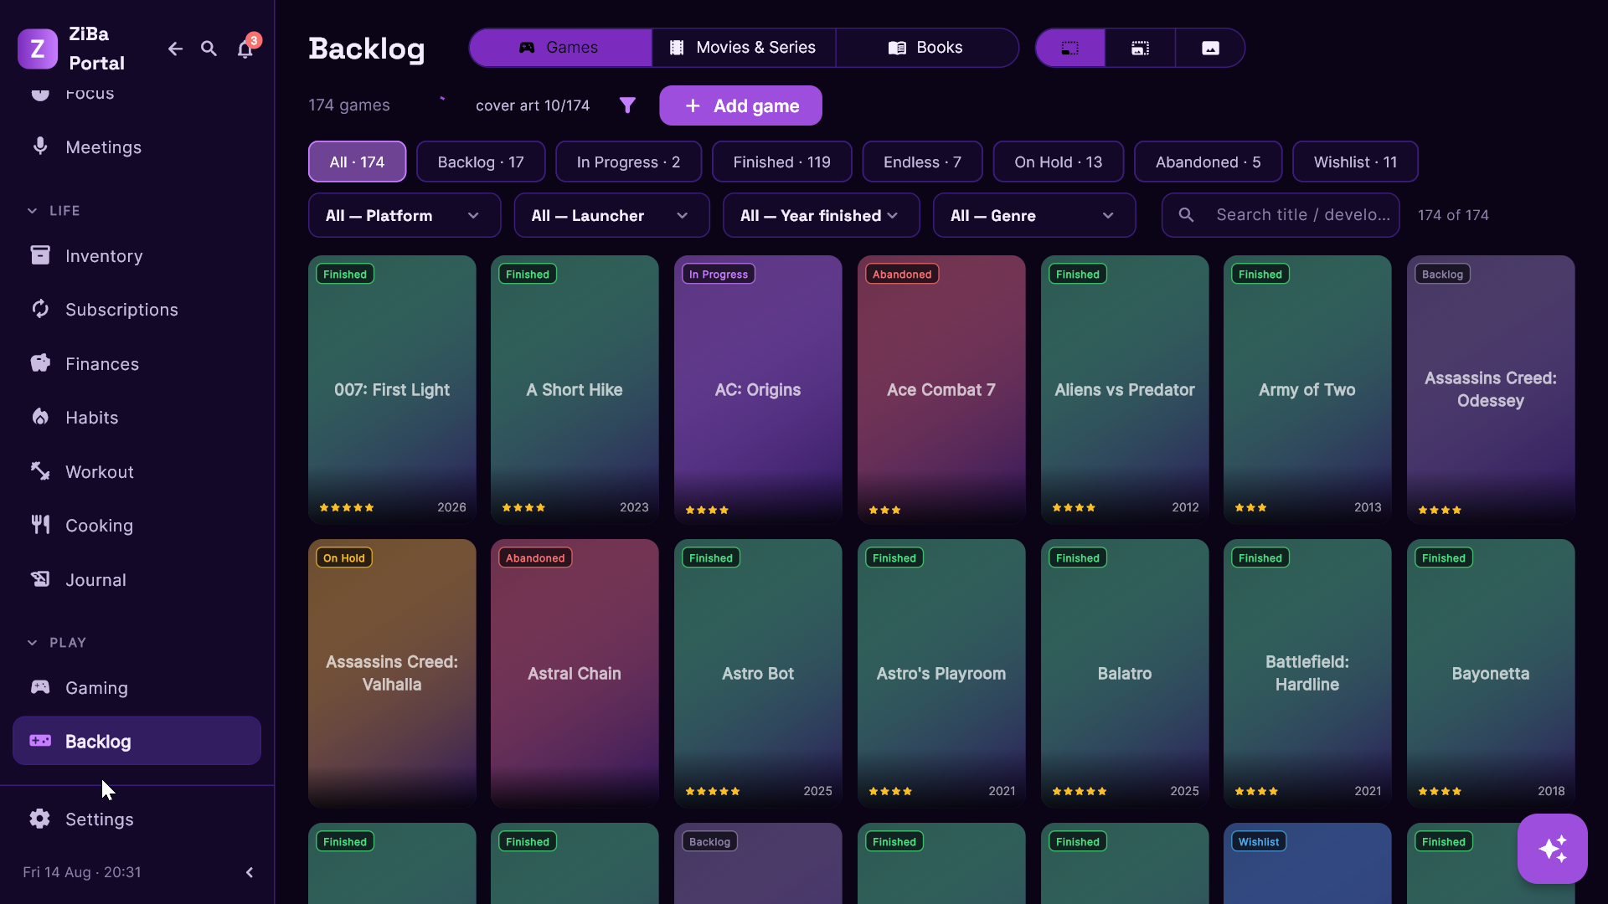The height and width of the screenshot is (904, 1608).
Task: Filter by Wishlist · 11
Action: [1355, 162]
